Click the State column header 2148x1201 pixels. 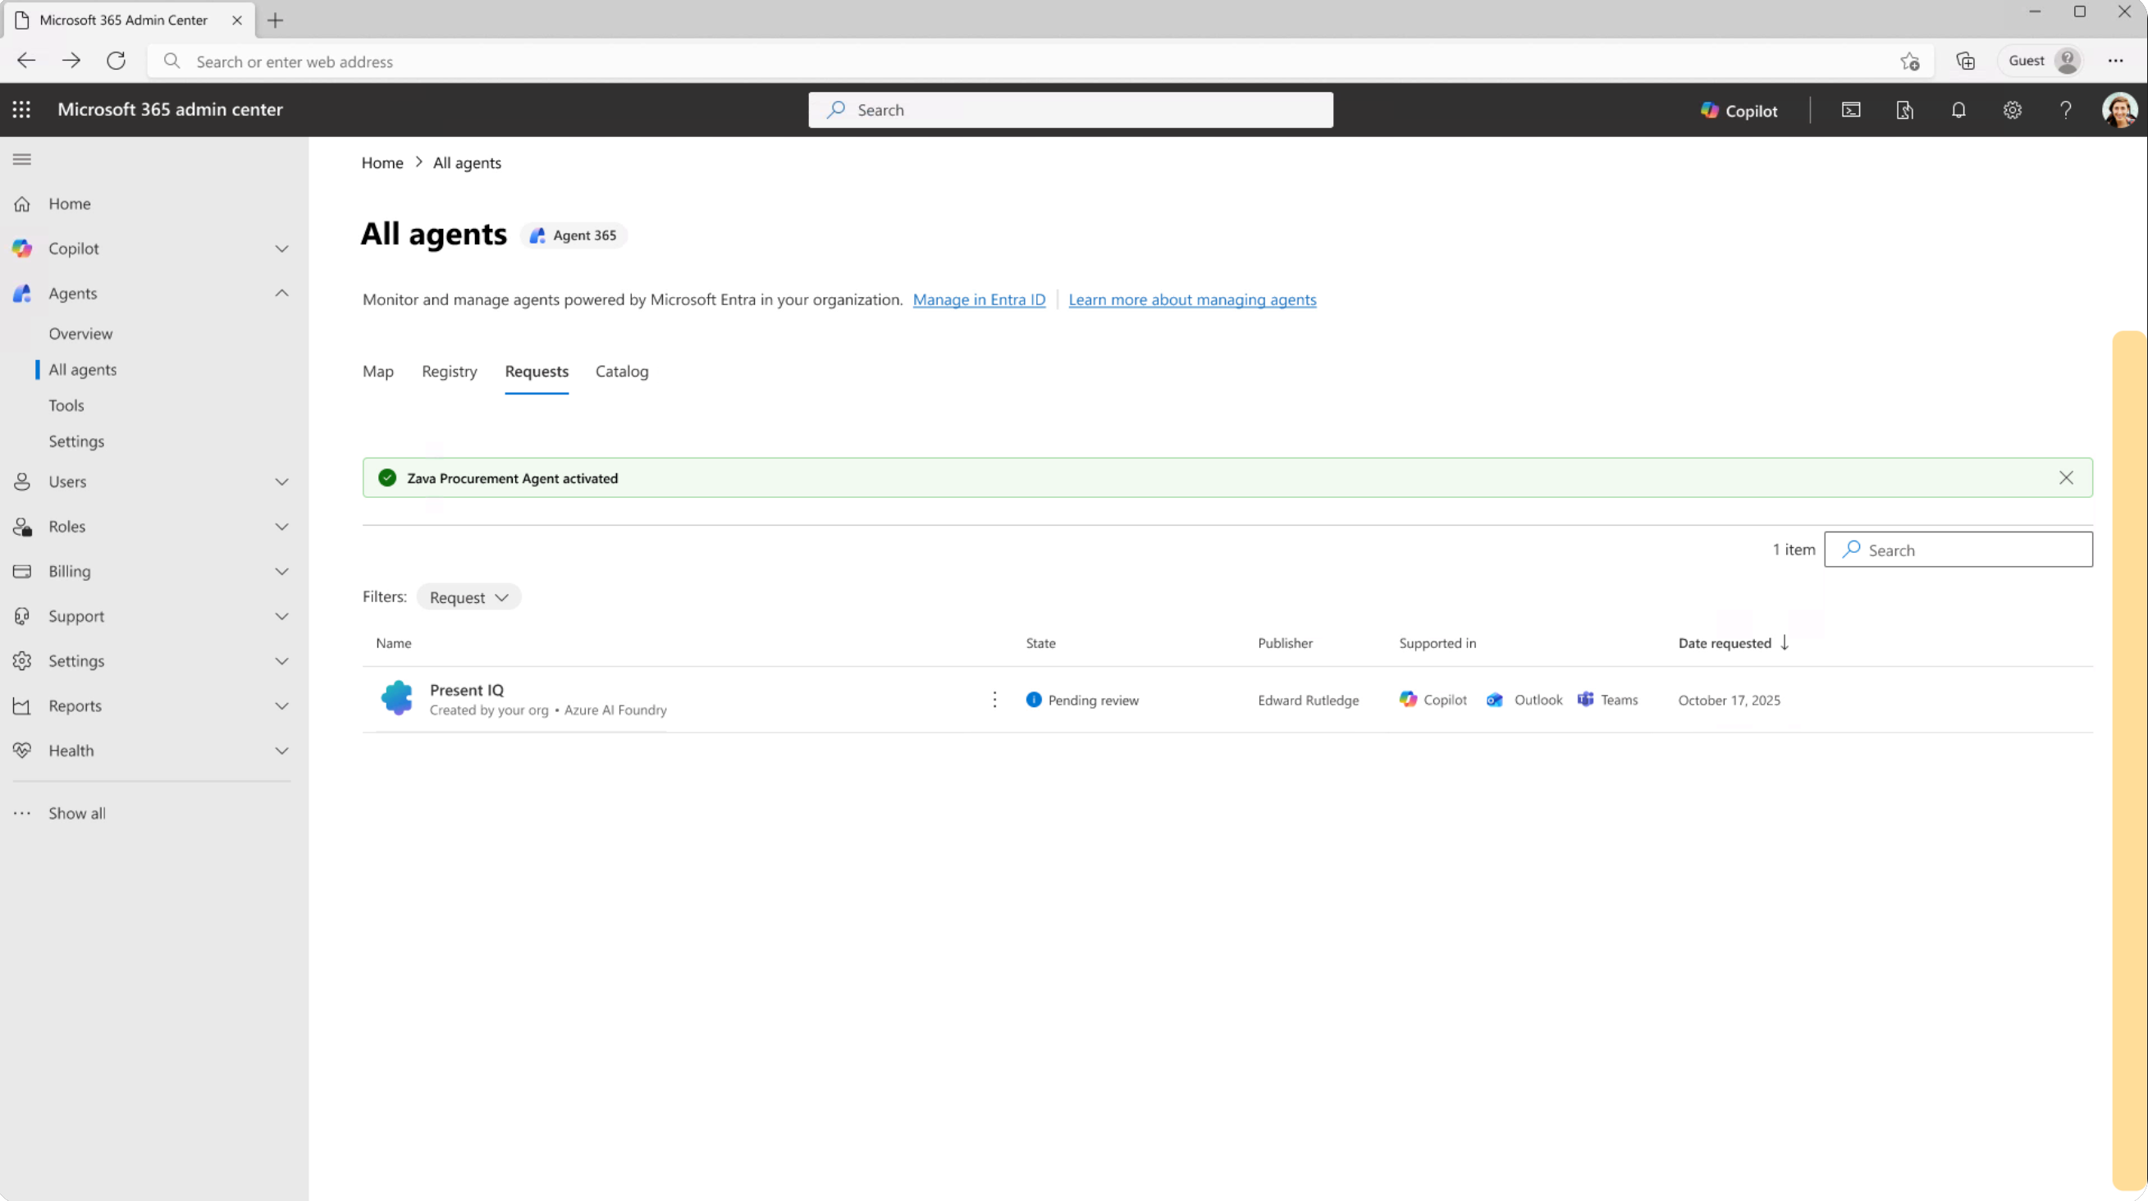pos(1040,642)
